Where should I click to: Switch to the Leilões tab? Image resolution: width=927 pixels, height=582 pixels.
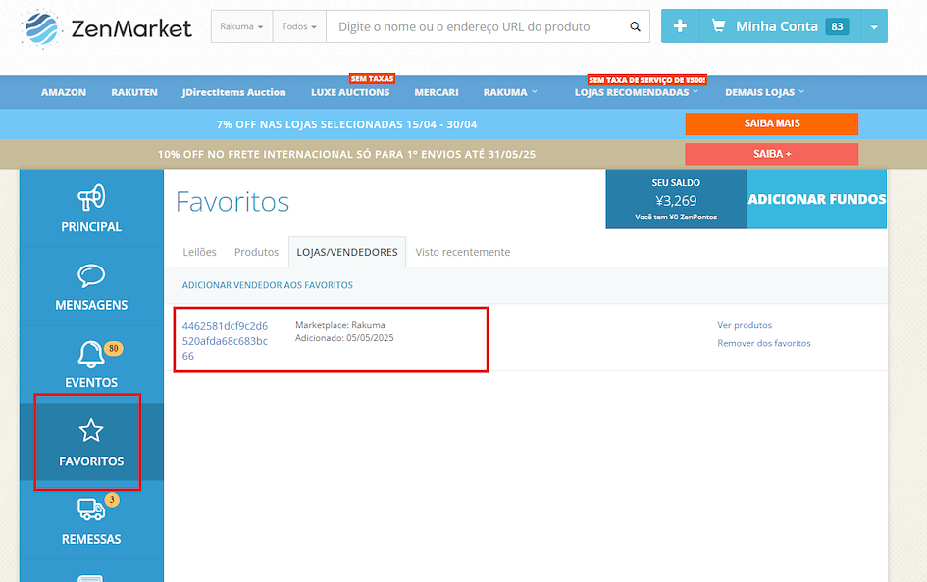point(200,252)
